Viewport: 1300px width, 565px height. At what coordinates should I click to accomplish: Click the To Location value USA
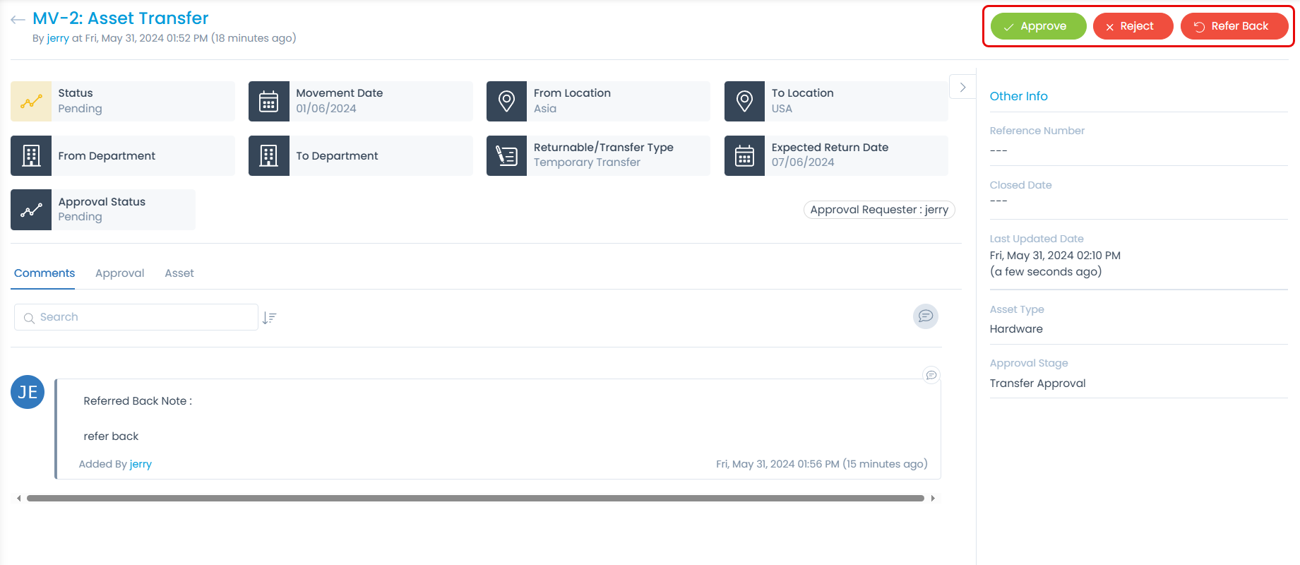coord(782,109)
